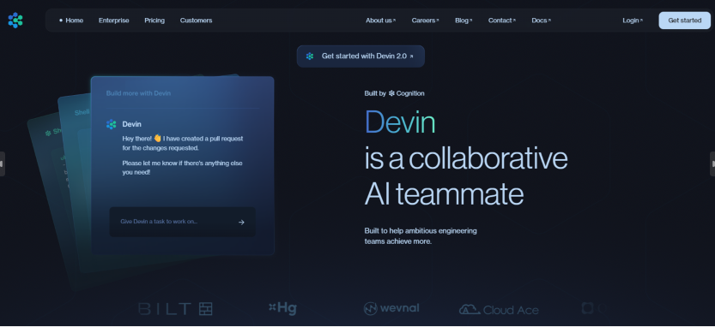Open the About us external link
This screenshot has height=333, width=715.
[x=381, y=21]
